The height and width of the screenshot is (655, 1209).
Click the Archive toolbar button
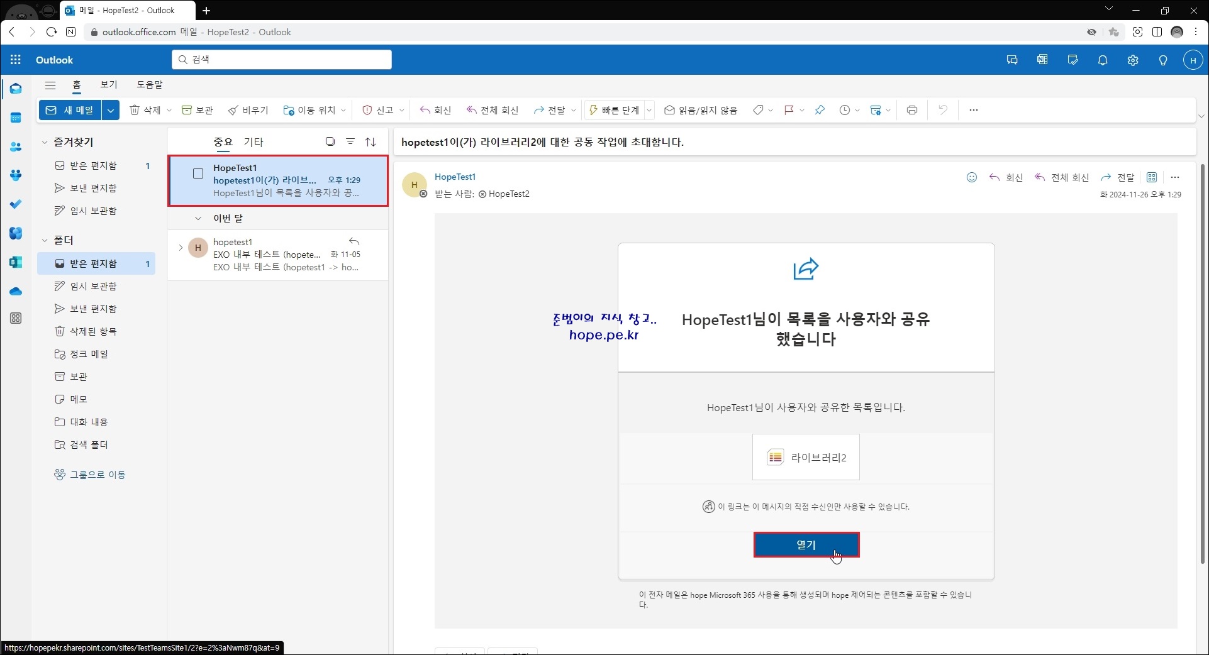(x=198, y=110)
